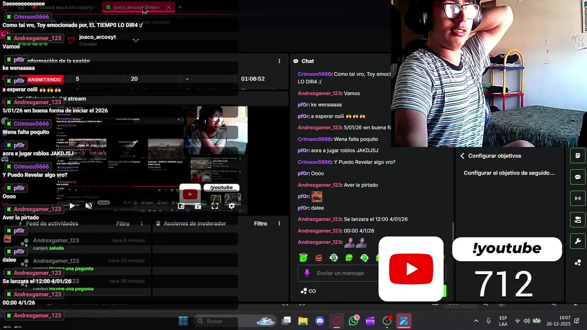Click 'saludo' reward in activity feed

tap(56, 248)
